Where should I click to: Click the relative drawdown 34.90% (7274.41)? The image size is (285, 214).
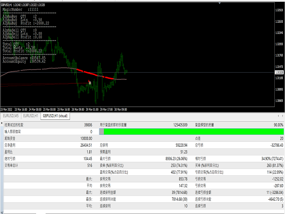click(x=272, y=159)
